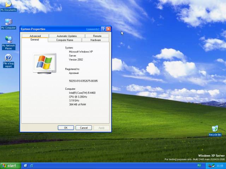Launch Internet Explorer from quick launch

point(32,166)
